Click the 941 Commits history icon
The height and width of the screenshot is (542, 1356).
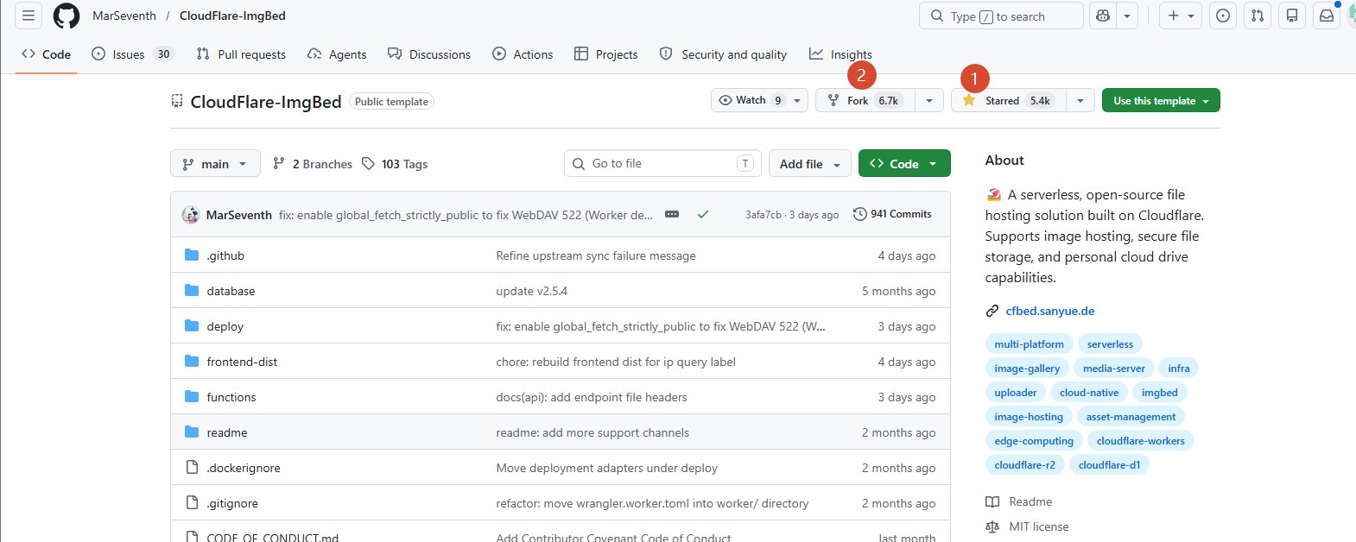click(859, 214)
